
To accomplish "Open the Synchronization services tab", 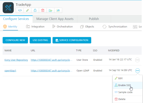I will (x=115, y=27).
